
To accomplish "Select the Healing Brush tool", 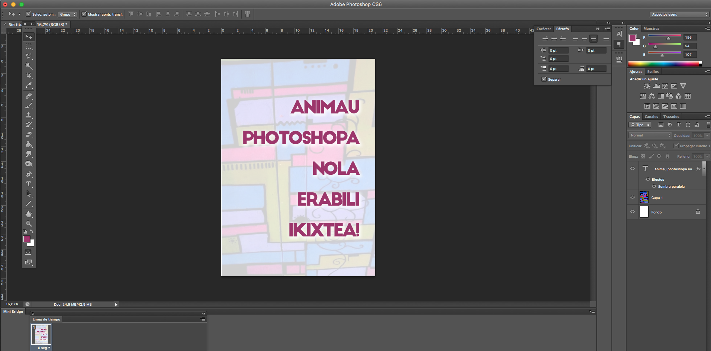I will [29, 96].
